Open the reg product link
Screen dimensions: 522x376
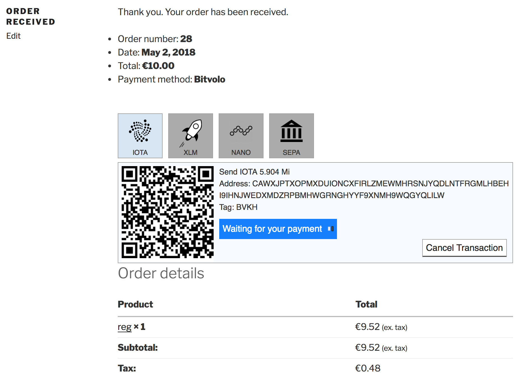point(124,327)
